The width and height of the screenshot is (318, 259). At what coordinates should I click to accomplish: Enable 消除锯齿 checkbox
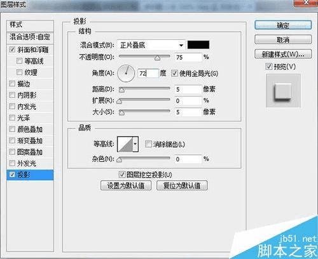pos(148,144)
